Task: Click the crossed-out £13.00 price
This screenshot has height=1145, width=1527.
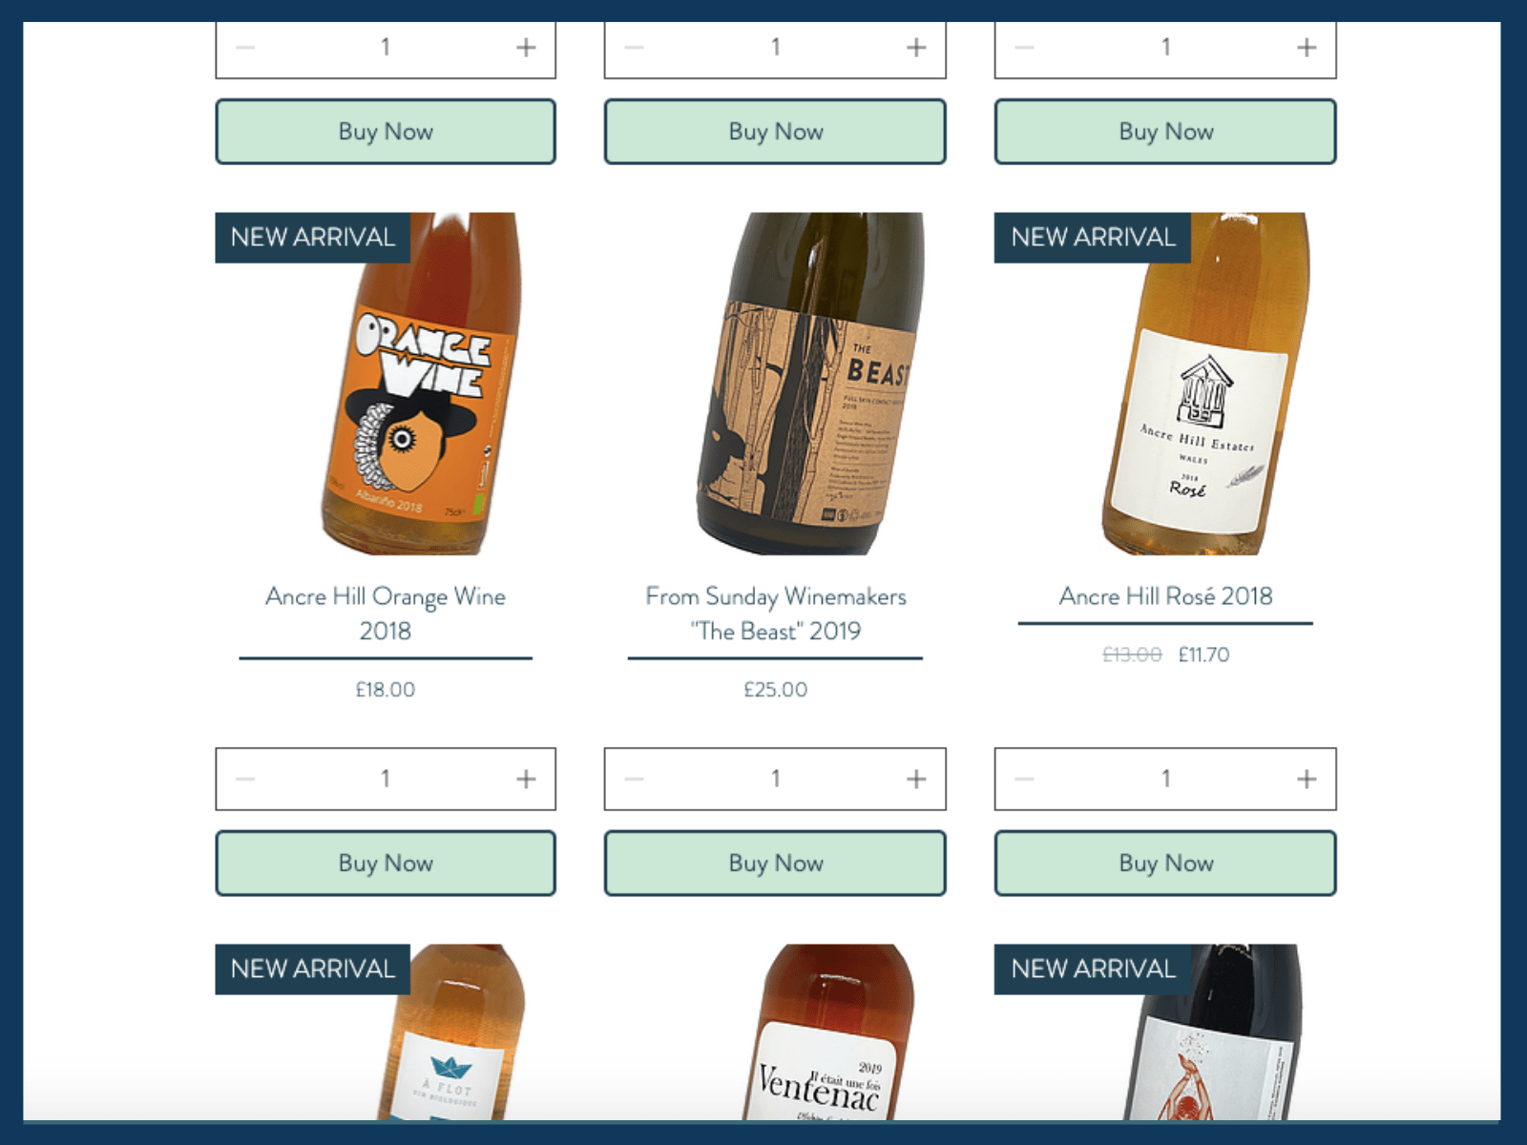Action: (x=1132, y=656)
